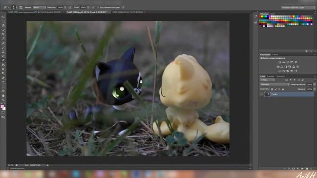
Task: Select the Eraser tool
Action: tap(3, 60)
